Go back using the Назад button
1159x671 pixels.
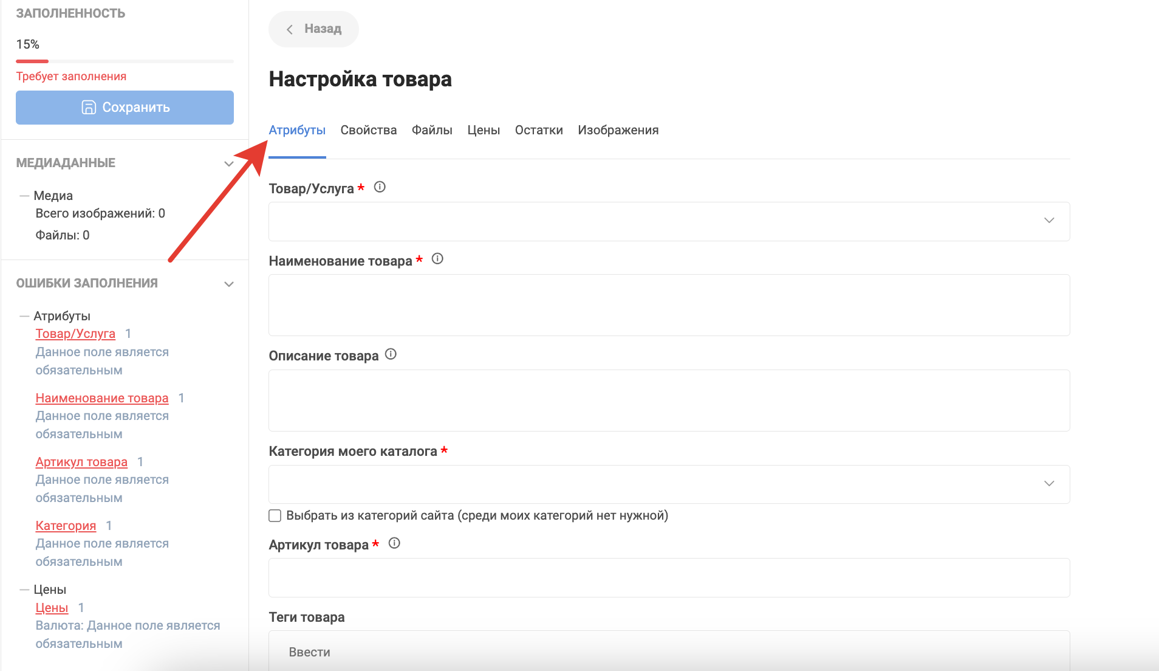[x=314, y=29]
